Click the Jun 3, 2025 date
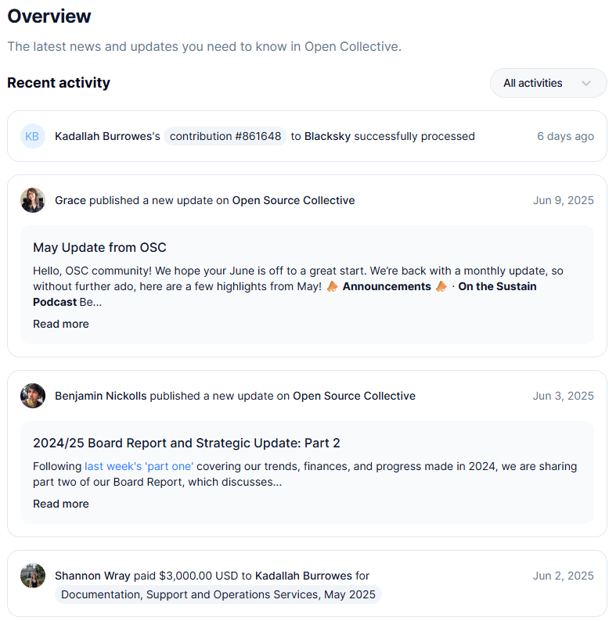This screenshot has width=616, height=621. click(x=563, y=396)
